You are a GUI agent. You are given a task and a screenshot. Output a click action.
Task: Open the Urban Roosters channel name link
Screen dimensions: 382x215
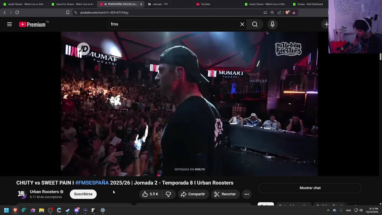point(44,192)
